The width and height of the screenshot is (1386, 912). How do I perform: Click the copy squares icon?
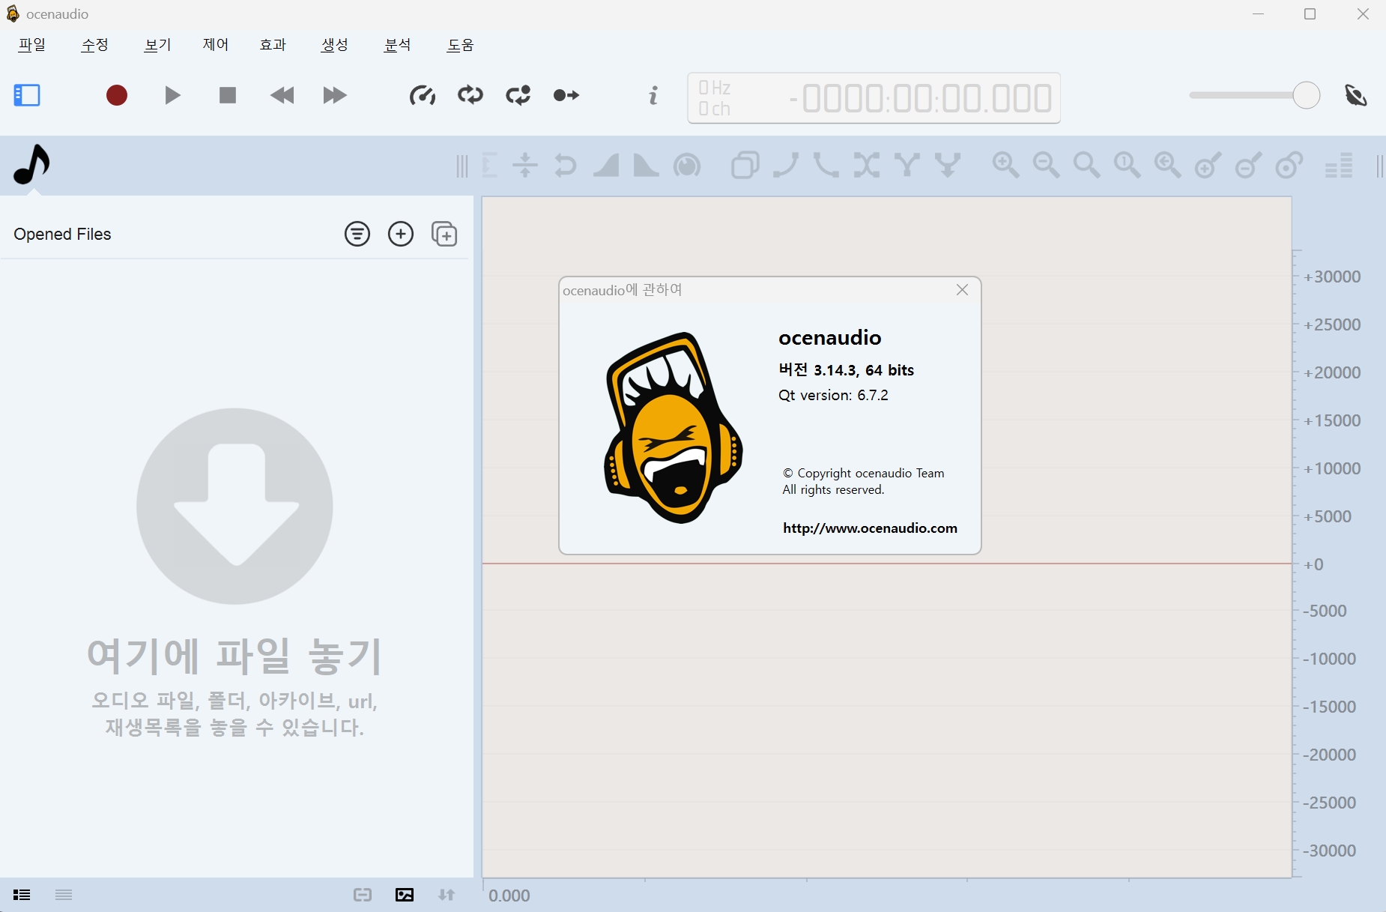pos(745,165)
